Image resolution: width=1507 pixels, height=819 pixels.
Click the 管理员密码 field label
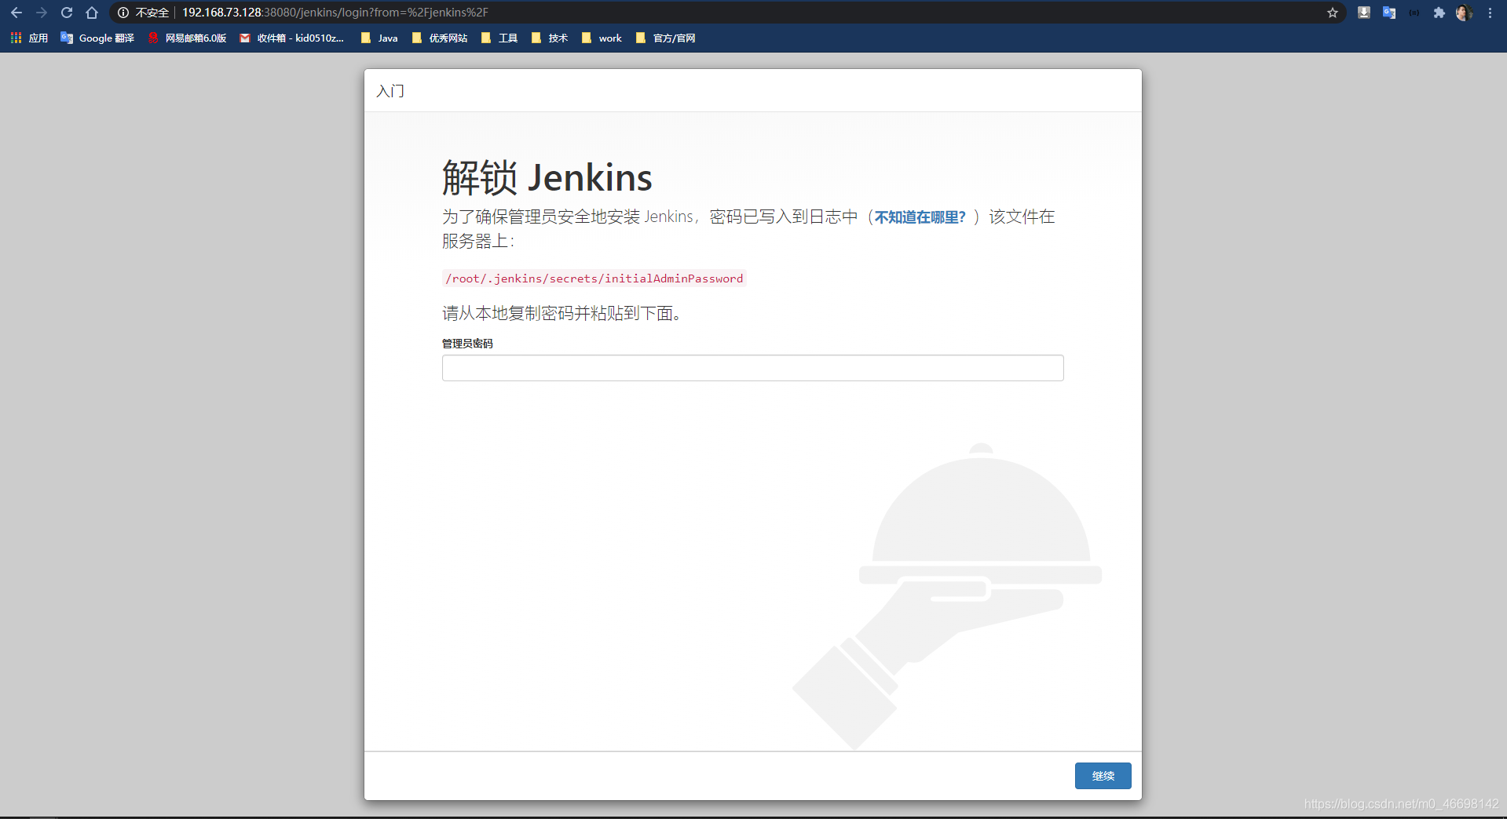(x=467, y=344)
